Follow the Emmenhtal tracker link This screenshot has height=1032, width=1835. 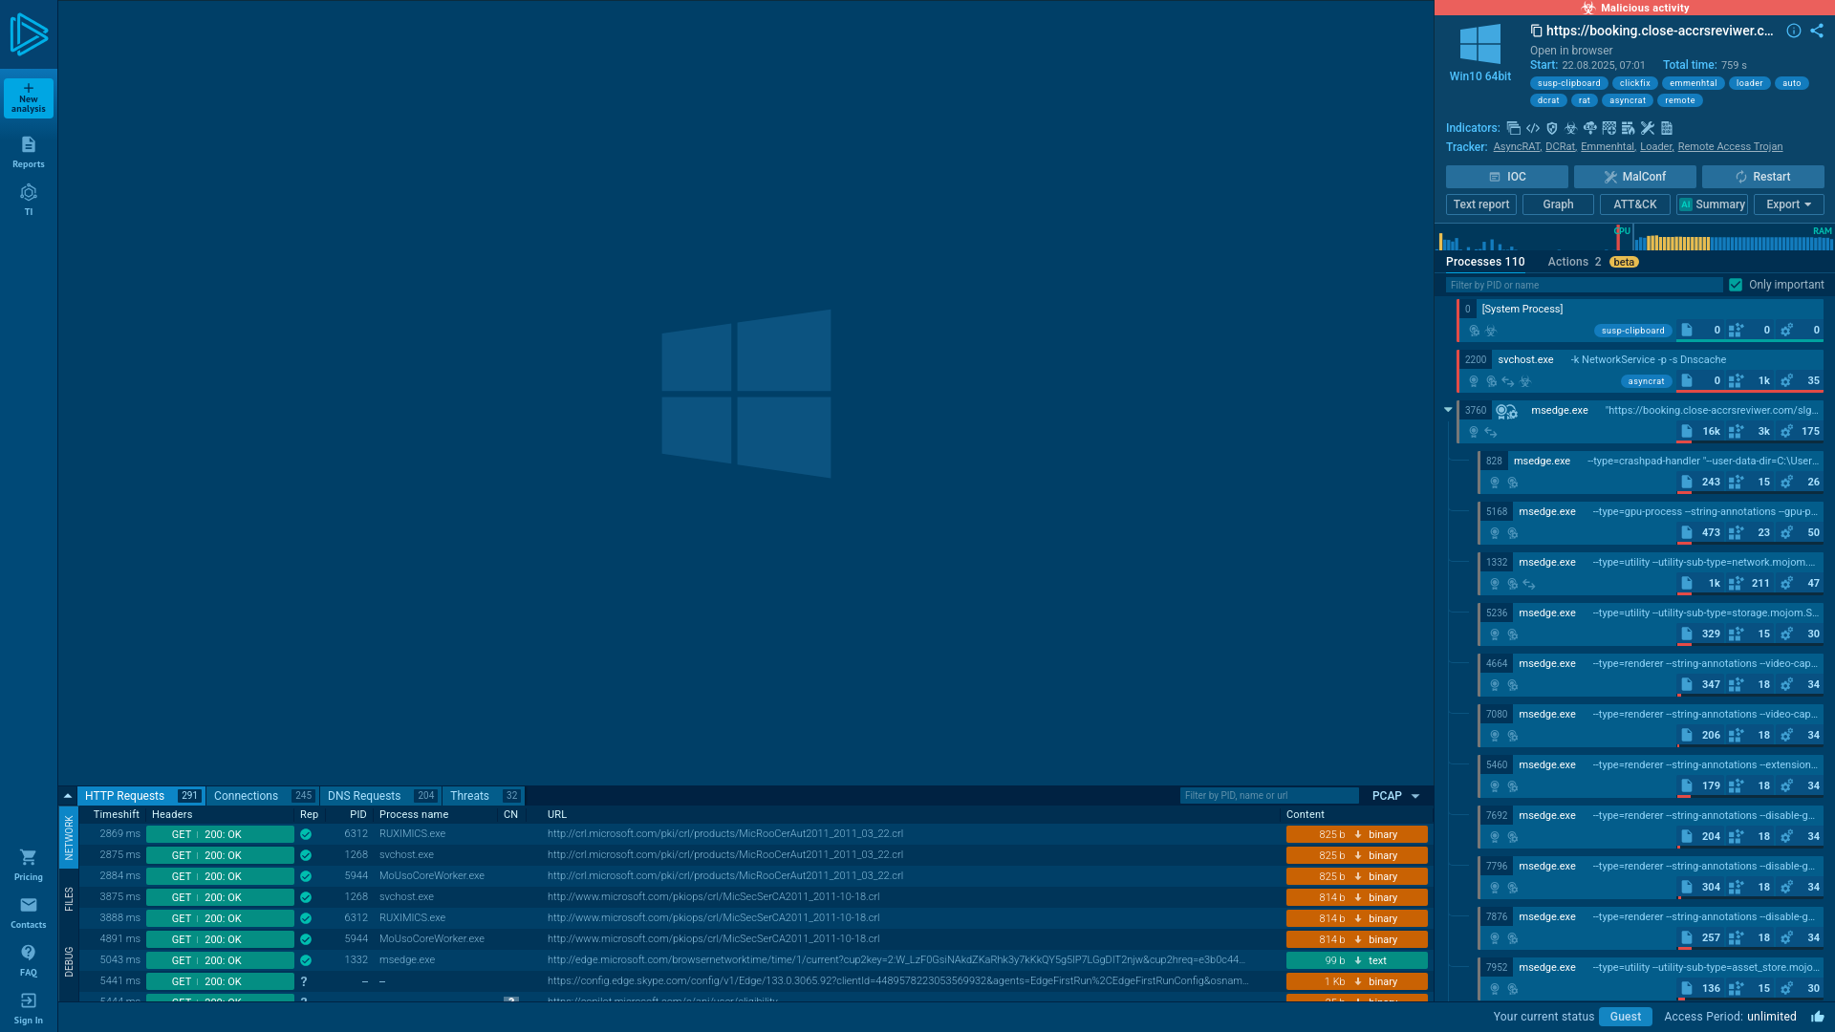click(1608, 147)
